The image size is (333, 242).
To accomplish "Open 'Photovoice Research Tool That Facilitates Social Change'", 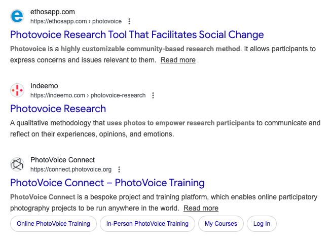I will 137,35.
